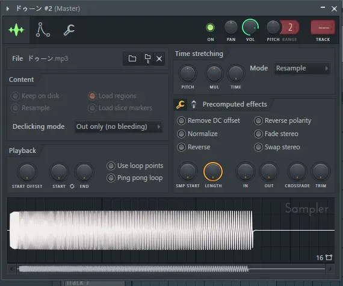This screenshot has height=286, width=343.
Task: Click the playback START knob
Action: 59,172
